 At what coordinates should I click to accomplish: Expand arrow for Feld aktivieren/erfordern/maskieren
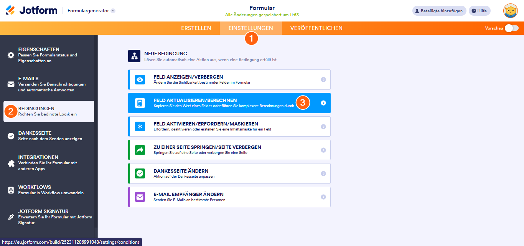point(323,127)
